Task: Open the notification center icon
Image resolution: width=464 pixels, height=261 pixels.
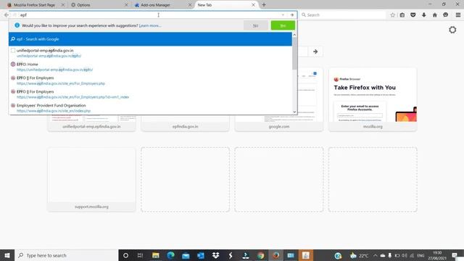Action: pos(455,255)
